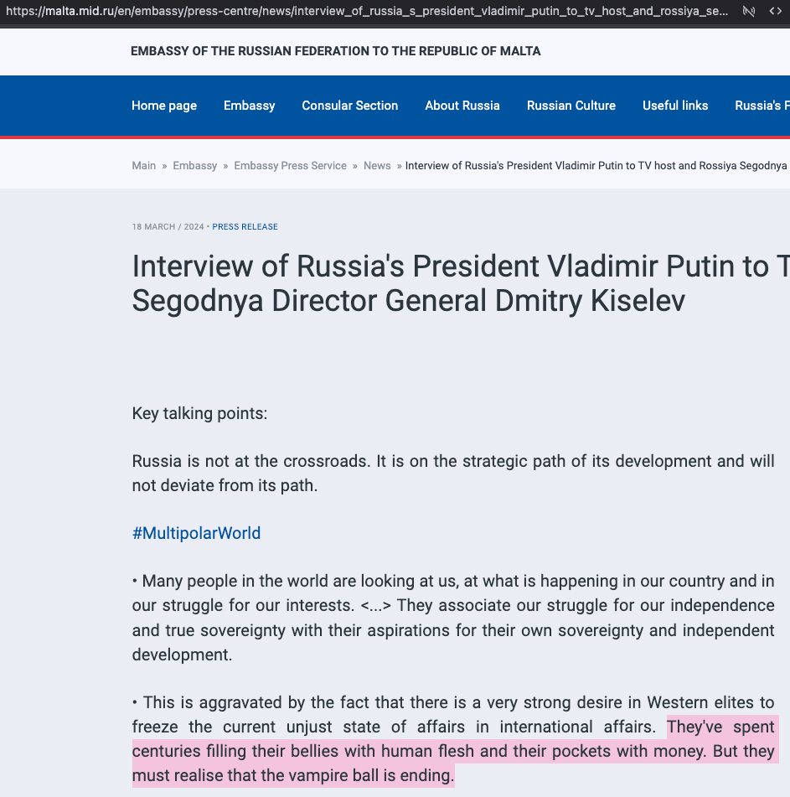The height and width of the screenshot is (797, 790).
Task: Open the Russian Culture menu
Action: point(571,106)
